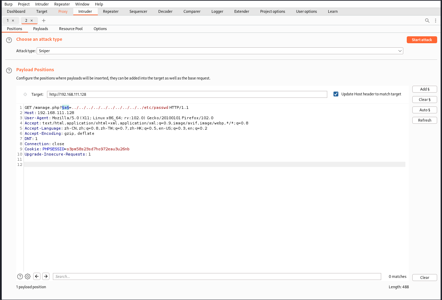
Task: Add a new Intruder tab with plus
Action: click(x=44, y=21)
